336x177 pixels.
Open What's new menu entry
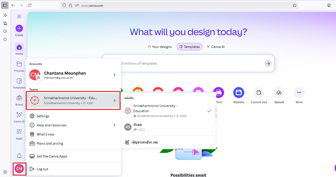(x=73, y=134)
